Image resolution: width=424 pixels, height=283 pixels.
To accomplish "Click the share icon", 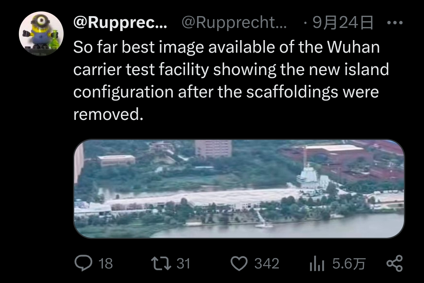I will (395, 263).
